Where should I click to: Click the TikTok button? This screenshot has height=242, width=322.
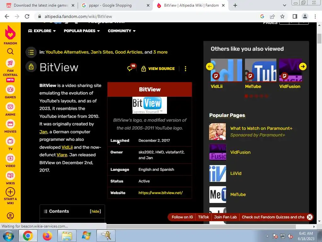[x=203, y=217]
